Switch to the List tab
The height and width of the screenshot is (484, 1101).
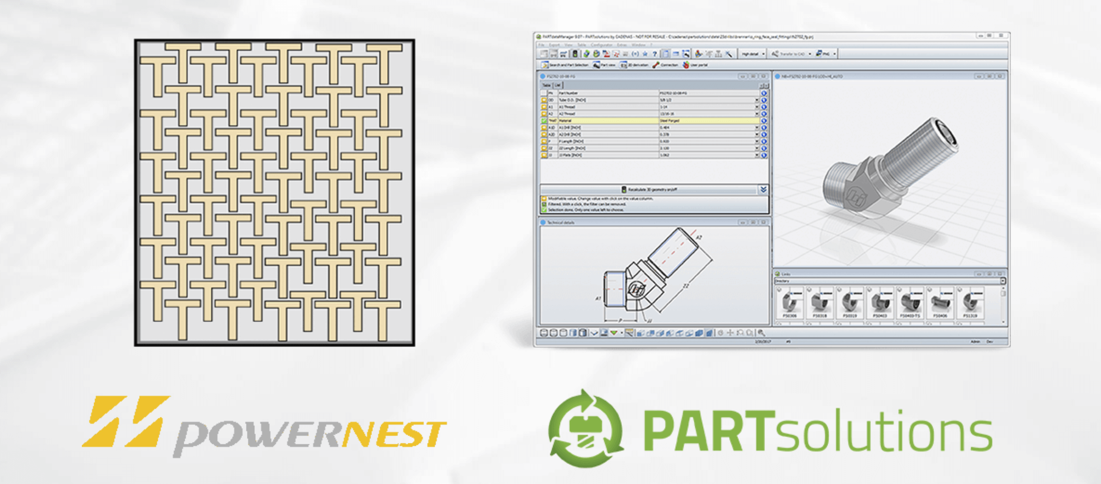pyautogui.click(x=558, y=85)
